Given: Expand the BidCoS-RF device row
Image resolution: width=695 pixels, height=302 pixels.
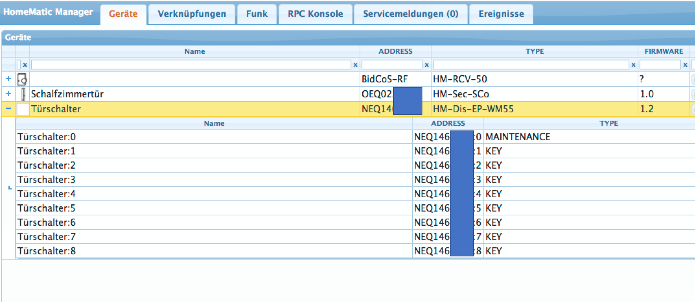Looking at the screenshot, I should pos(8,79).
